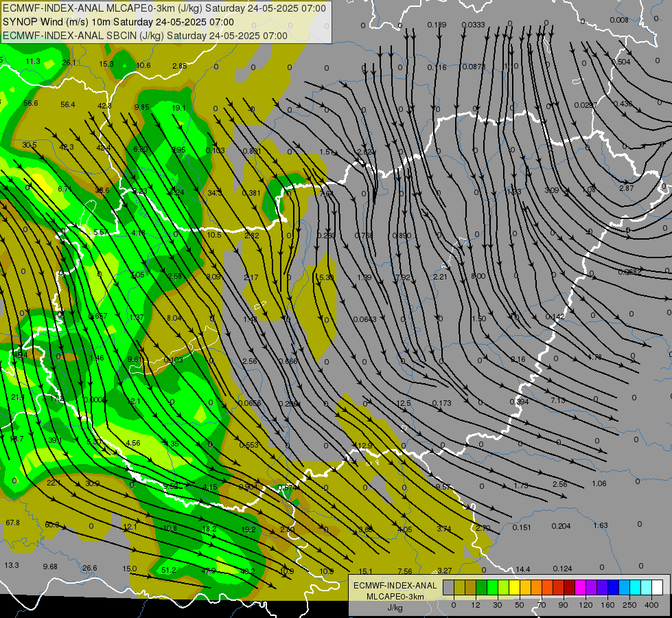Select the grid value '4.78'

(x=595, y=357)
